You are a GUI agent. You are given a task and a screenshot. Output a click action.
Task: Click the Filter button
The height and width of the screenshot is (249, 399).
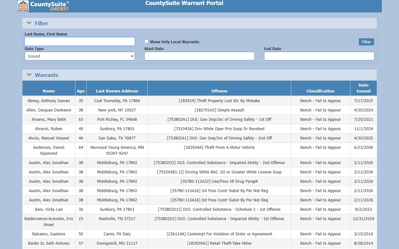[x=366, y=42]
